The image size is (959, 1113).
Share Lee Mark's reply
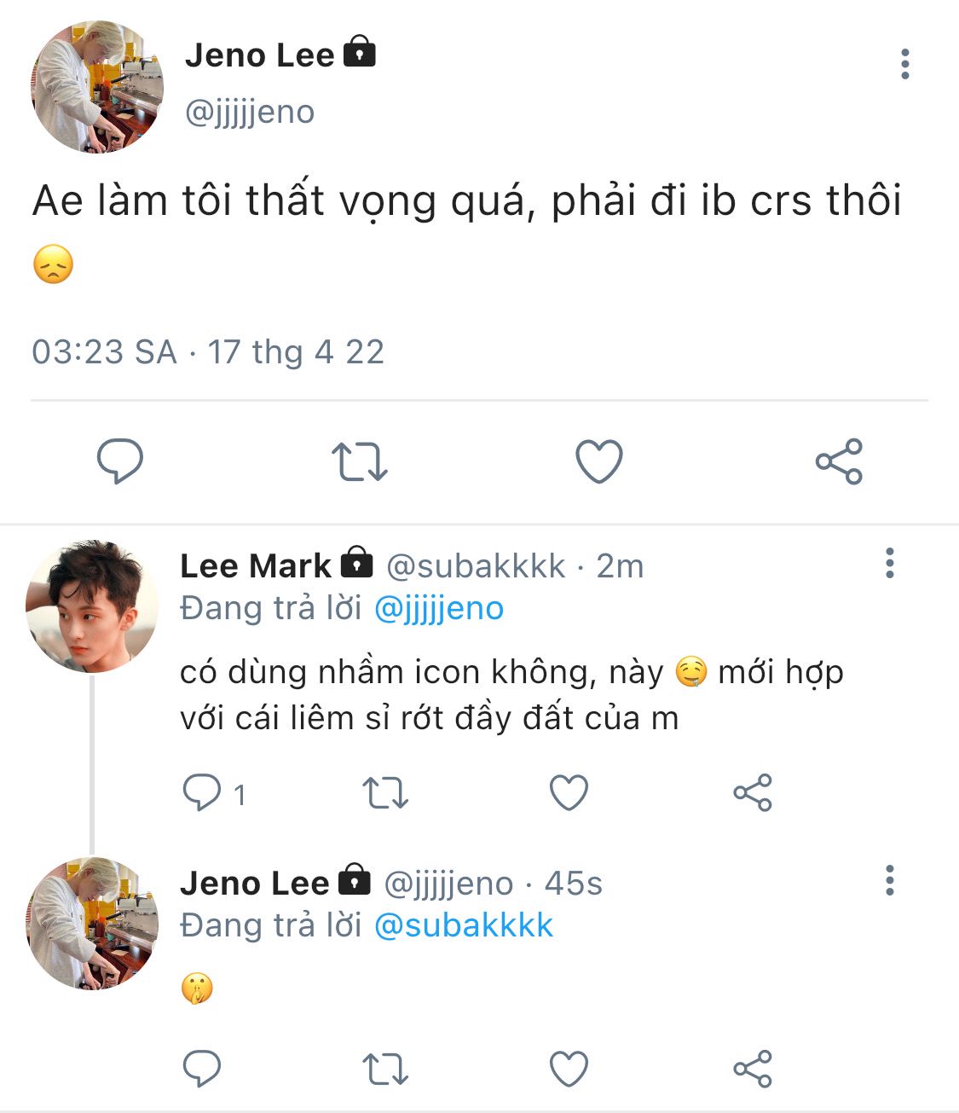click(x=753, y=792)
